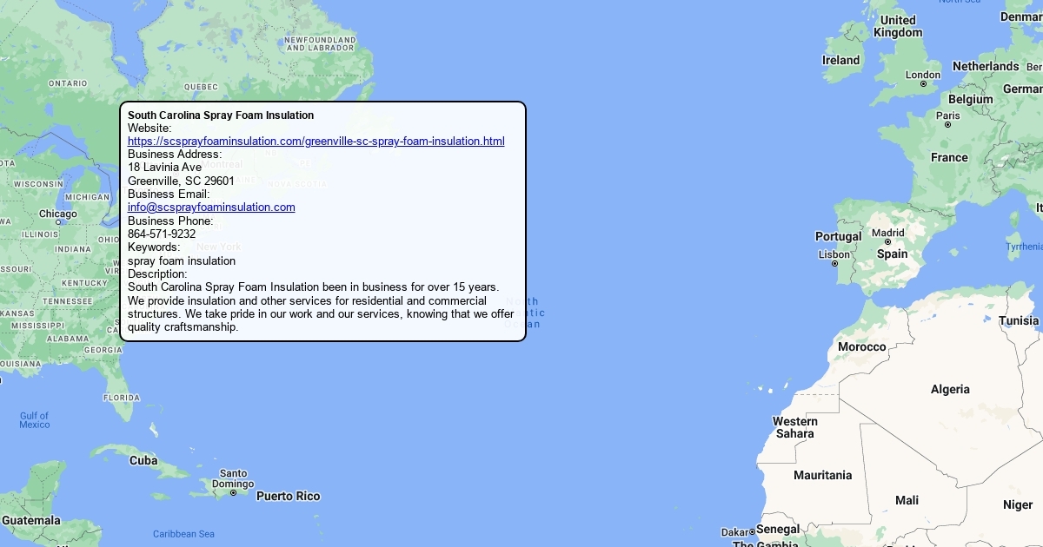Click the 18 Lavinia Ave address line

tap(165, 168)
